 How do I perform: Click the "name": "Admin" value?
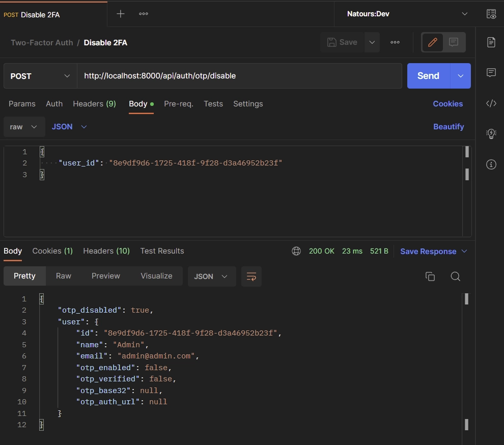pyautogui.click(x=129, y=345)
